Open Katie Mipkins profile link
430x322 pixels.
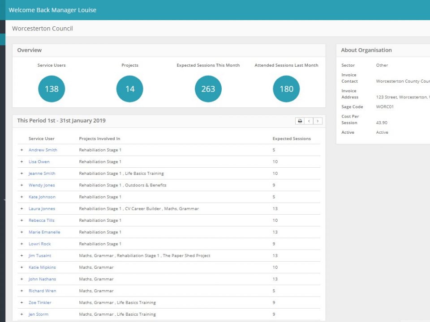point(42,267)
